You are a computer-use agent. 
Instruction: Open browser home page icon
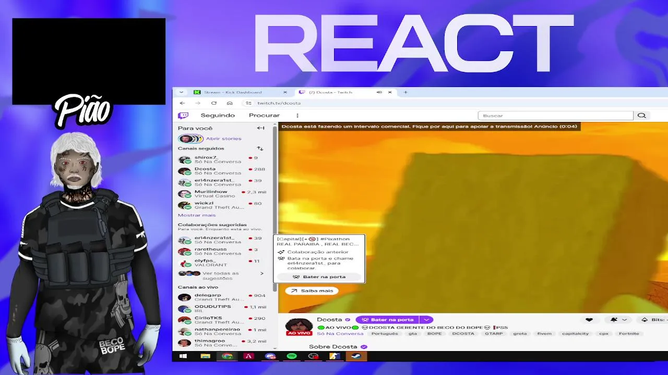pos(230,103)
